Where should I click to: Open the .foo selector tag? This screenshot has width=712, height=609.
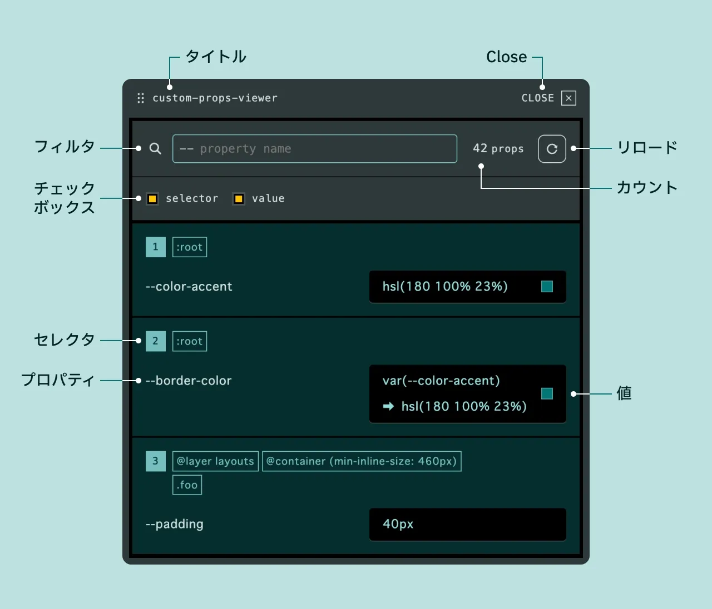(x=187, y=485)
